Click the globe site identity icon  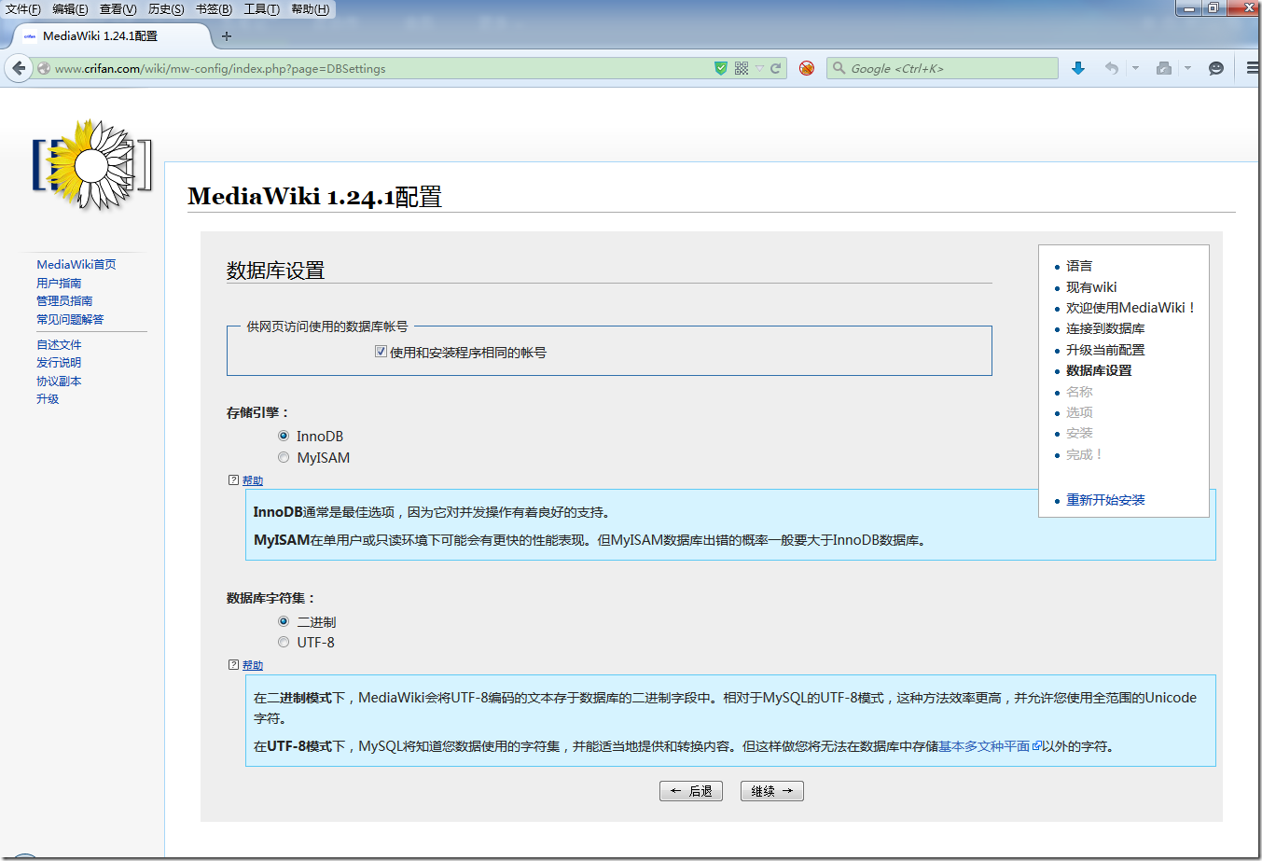click(44, 68)
